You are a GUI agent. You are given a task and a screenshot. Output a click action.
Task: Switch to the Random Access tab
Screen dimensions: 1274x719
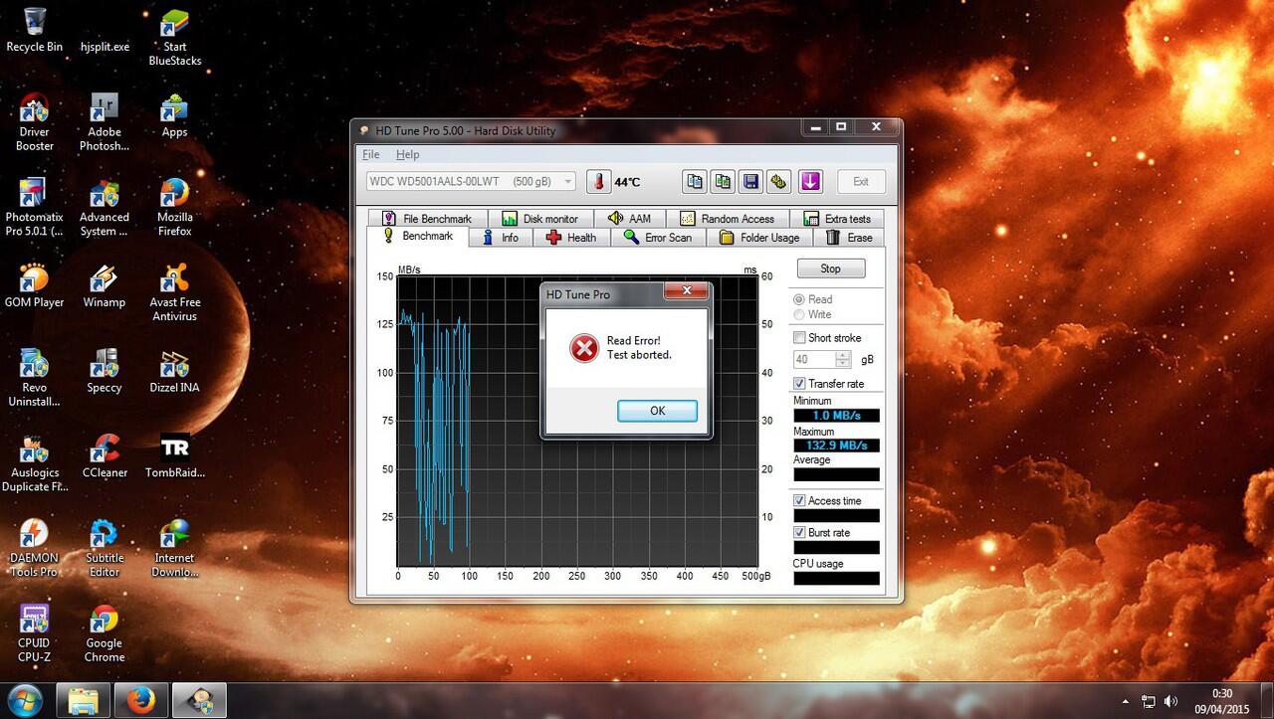[728, 219]
